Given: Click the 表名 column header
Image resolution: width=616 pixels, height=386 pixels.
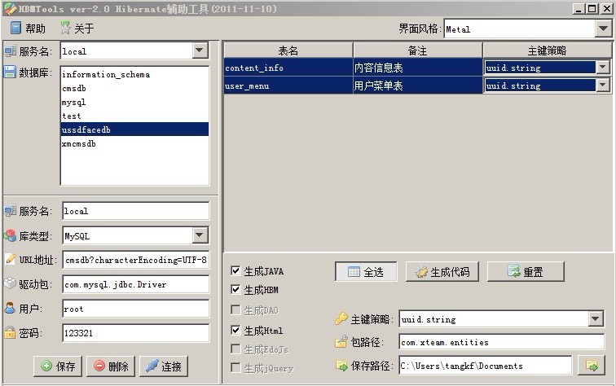Looking at the screenshot, I should tap(288, 50).
